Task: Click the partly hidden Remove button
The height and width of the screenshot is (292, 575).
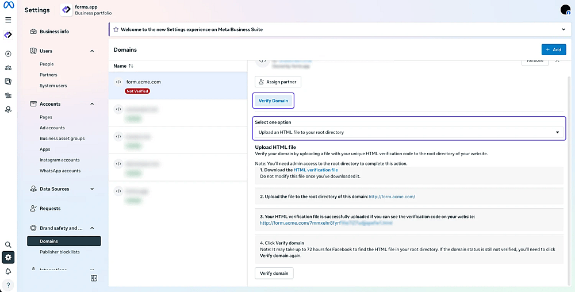Action: (x=535, y=62)
